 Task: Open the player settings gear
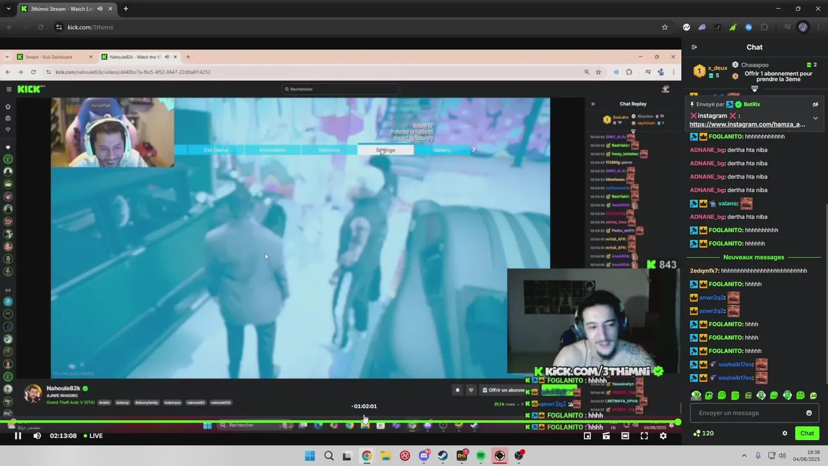tap(663, 436)
